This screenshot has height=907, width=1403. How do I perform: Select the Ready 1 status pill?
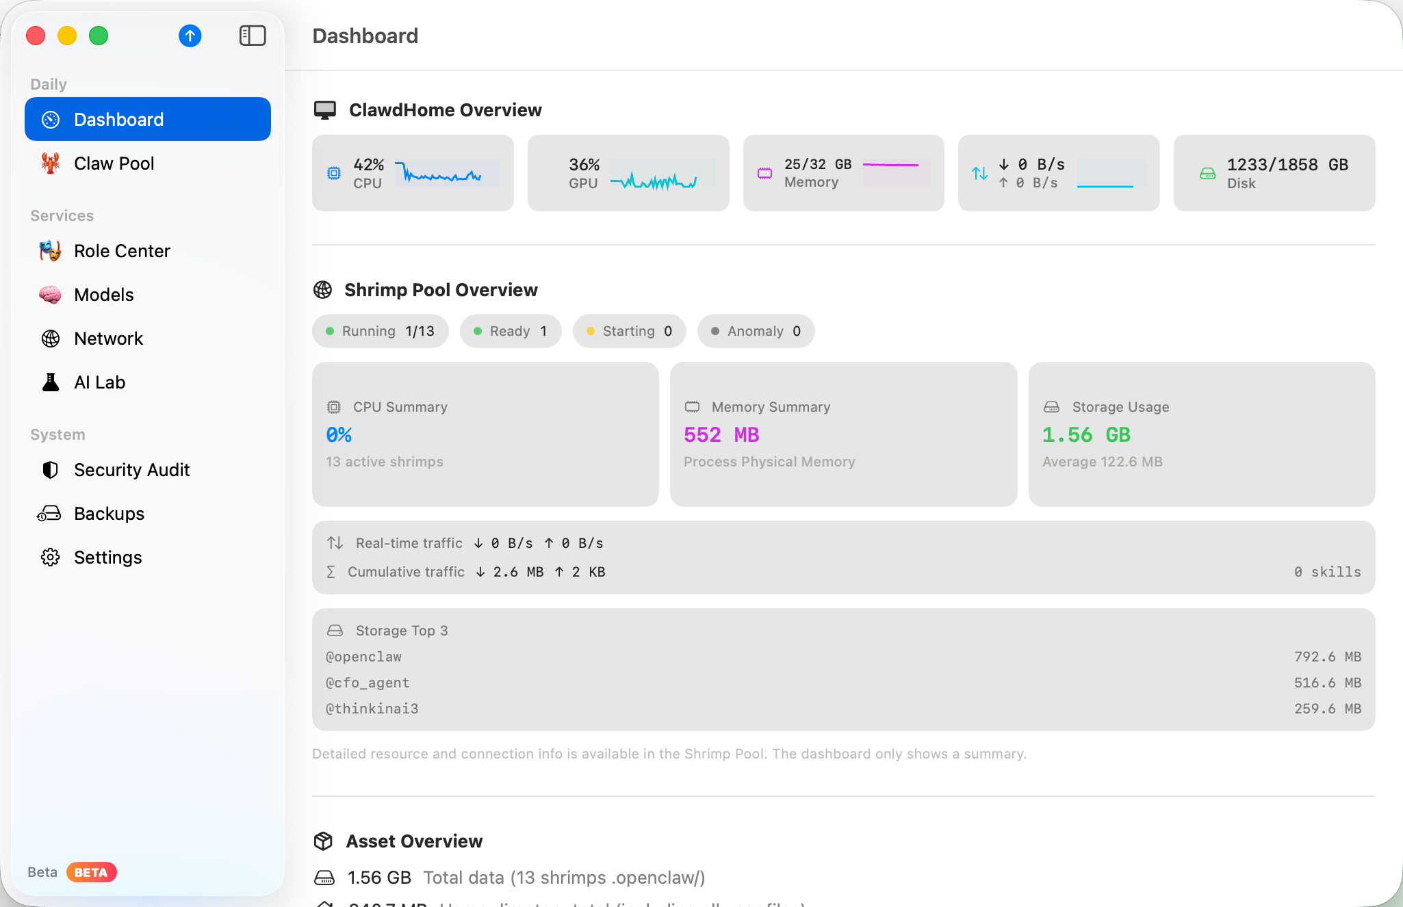pyautogui.click(x=510, y=331)
